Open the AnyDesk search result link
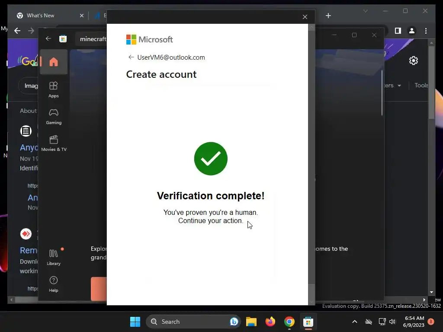Screen dimensions: 443x332 click(29, 147)
